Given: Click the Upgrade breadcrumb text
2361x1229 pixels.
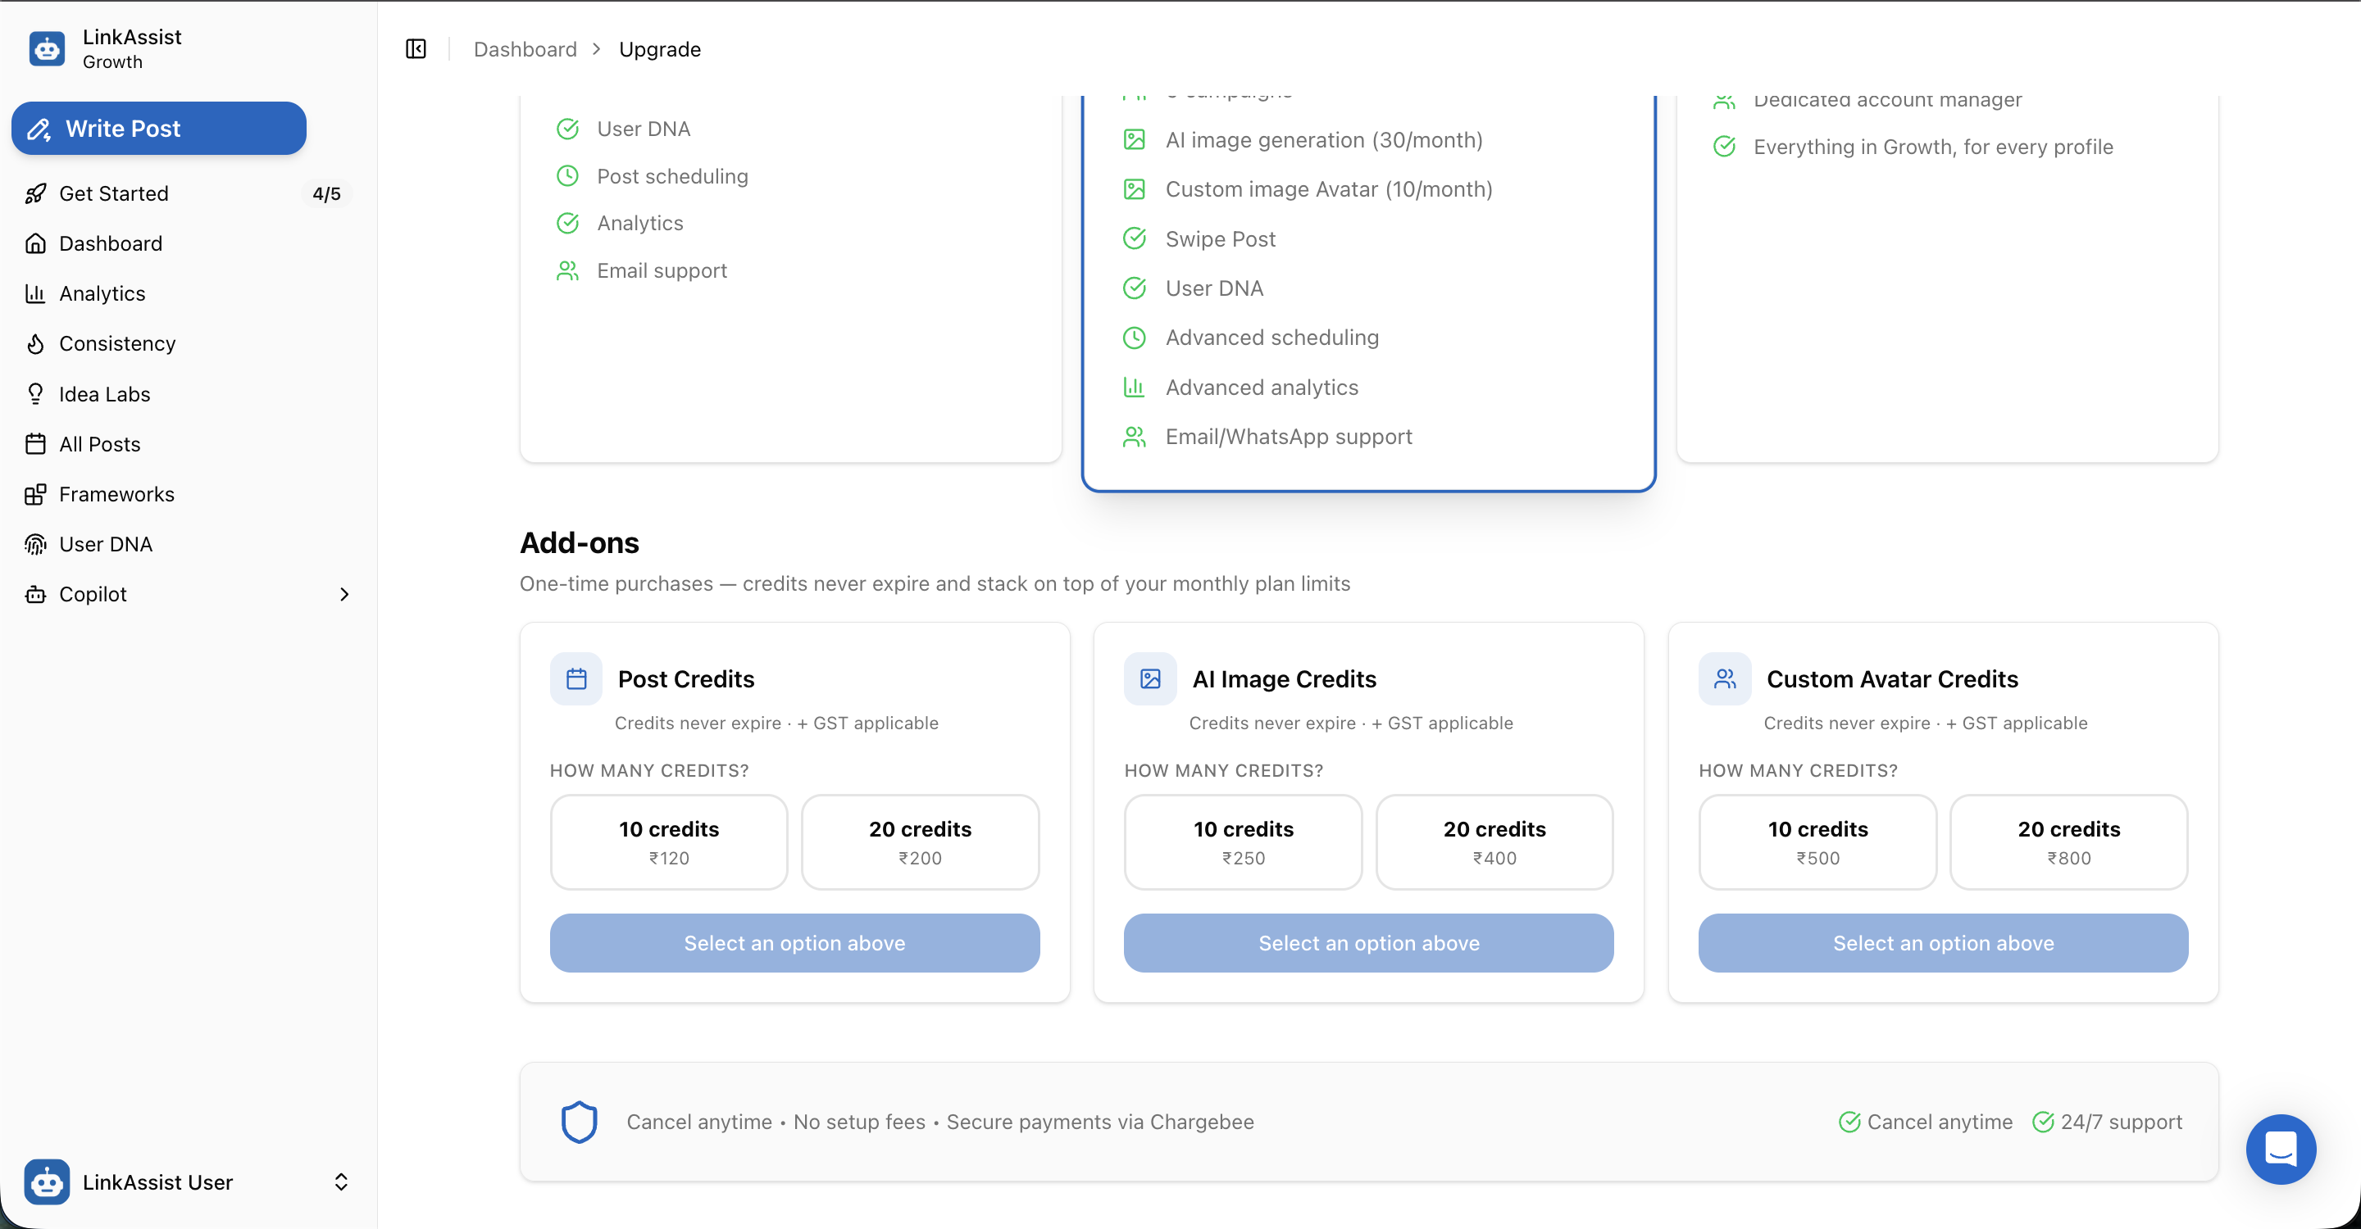Looking at the screenshot, I should [x=660, y=49].
